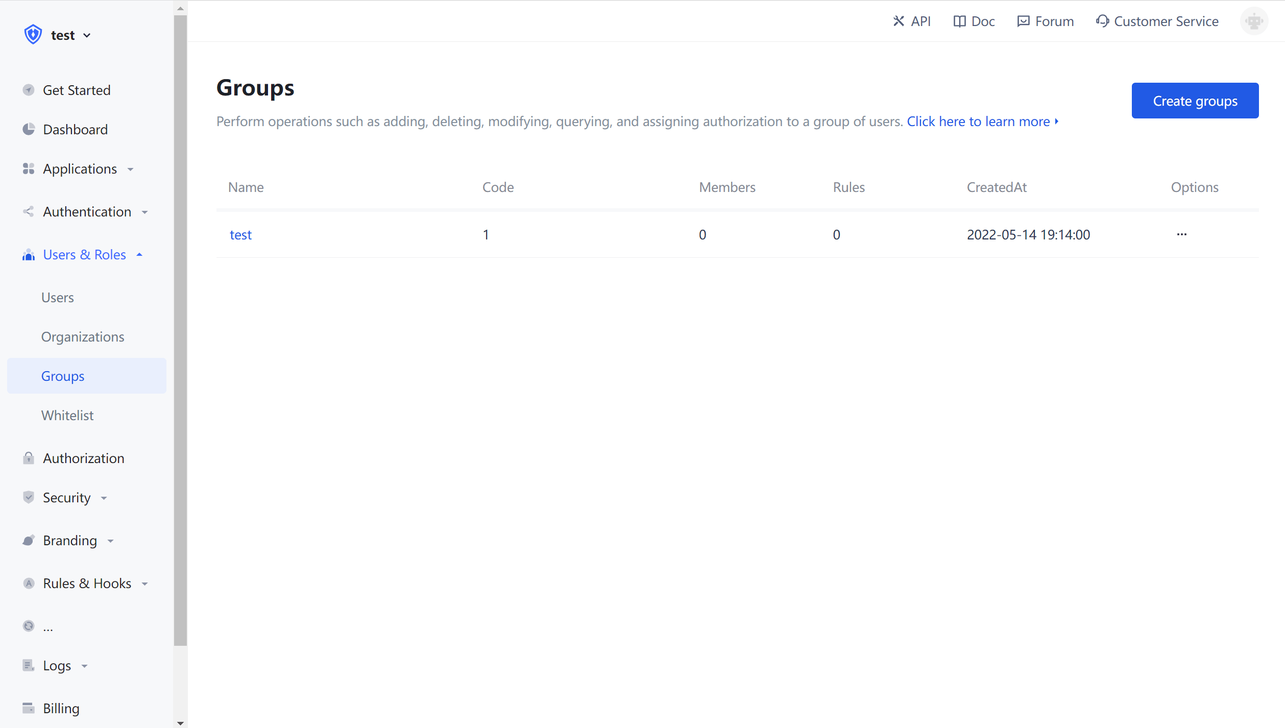Viewport: 1285px width, 728px height.
Task: Open the test workspace switcher dropdown
Action: [x=87, y=35]
